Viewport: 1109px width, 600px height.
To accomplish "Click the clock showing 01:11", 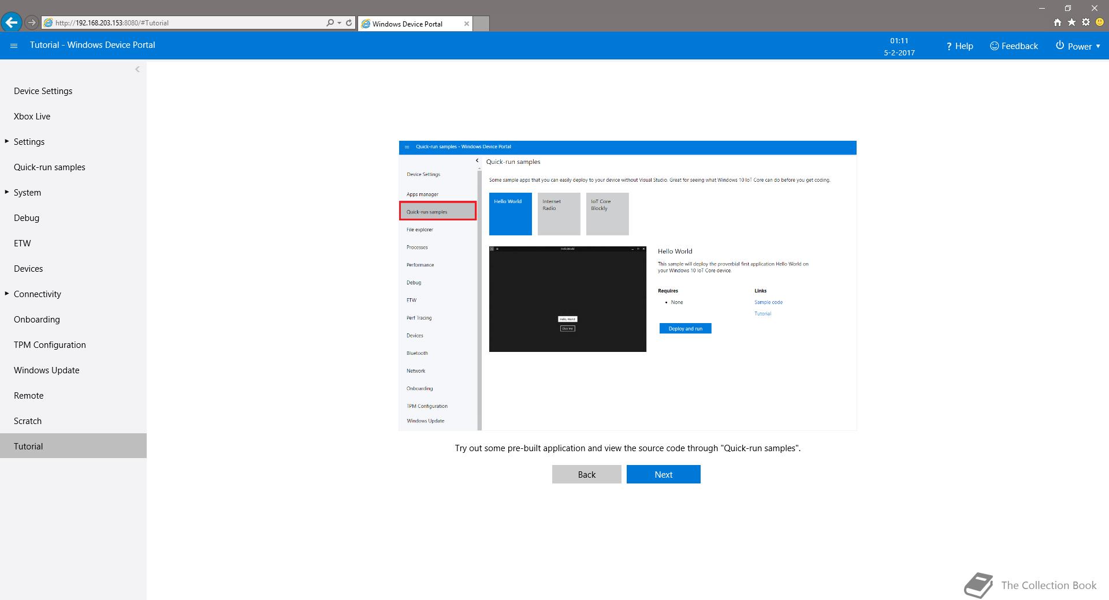I will pyautogui.click(x=899, y=41).
